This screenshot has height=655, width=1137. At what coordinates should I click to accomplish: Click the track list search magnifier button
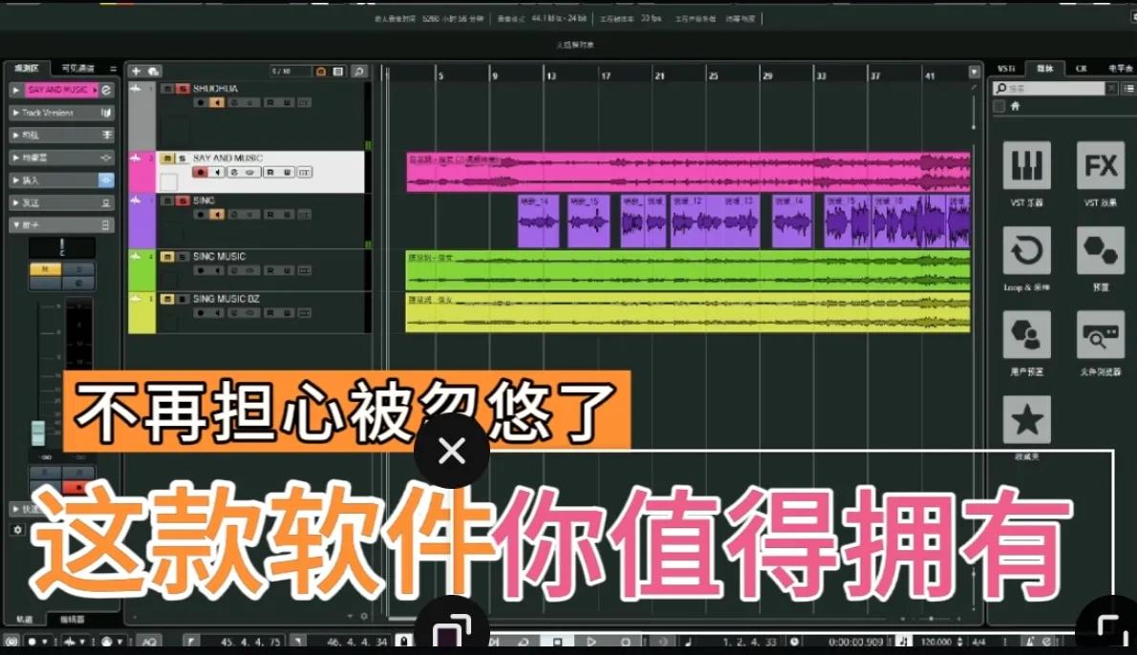coord(359,71)
